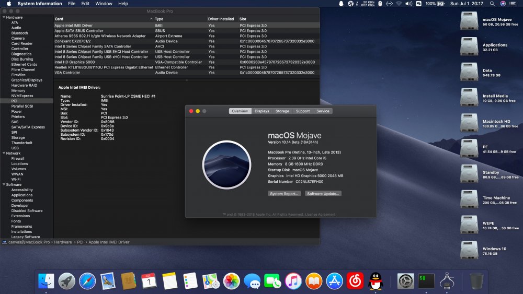Switch to the Storage tab
The image size is (523, 294).
[x=282, y=111]
